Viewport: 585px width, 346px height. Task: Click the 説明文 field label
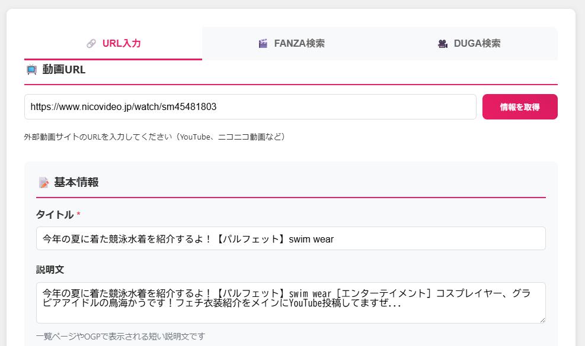tap(50, 270)
